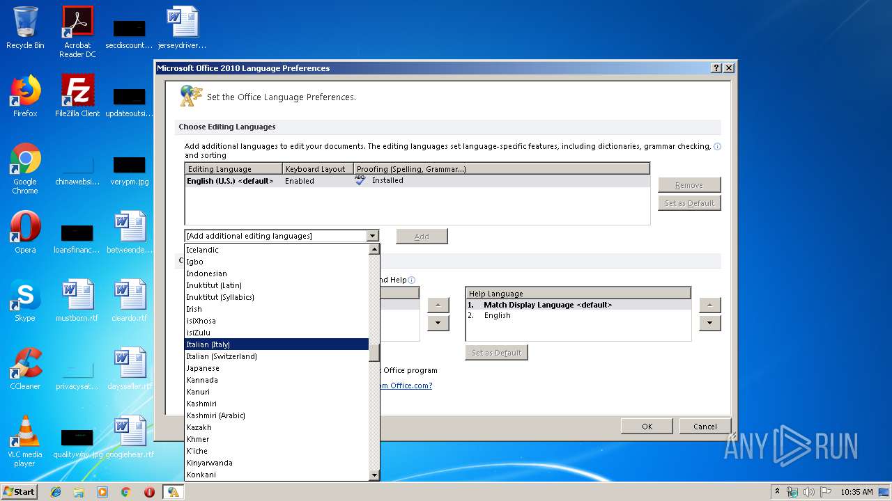892x501 pixels.
Task: Open cleardo.rtf document icon
Action: tap(130, 301)
